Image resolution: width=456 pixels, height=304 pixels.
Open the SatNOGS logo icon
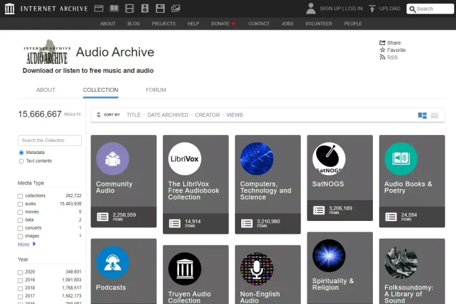pyautogui.click(x=329, y=159)
